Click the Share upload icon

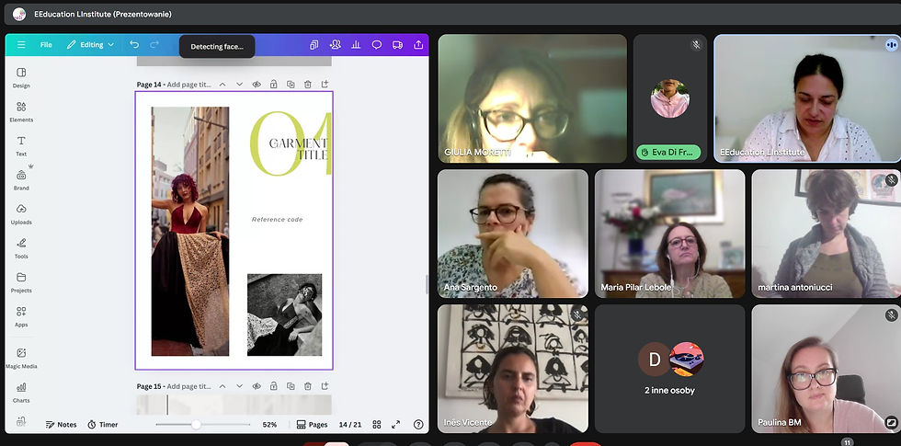[418, 45]
